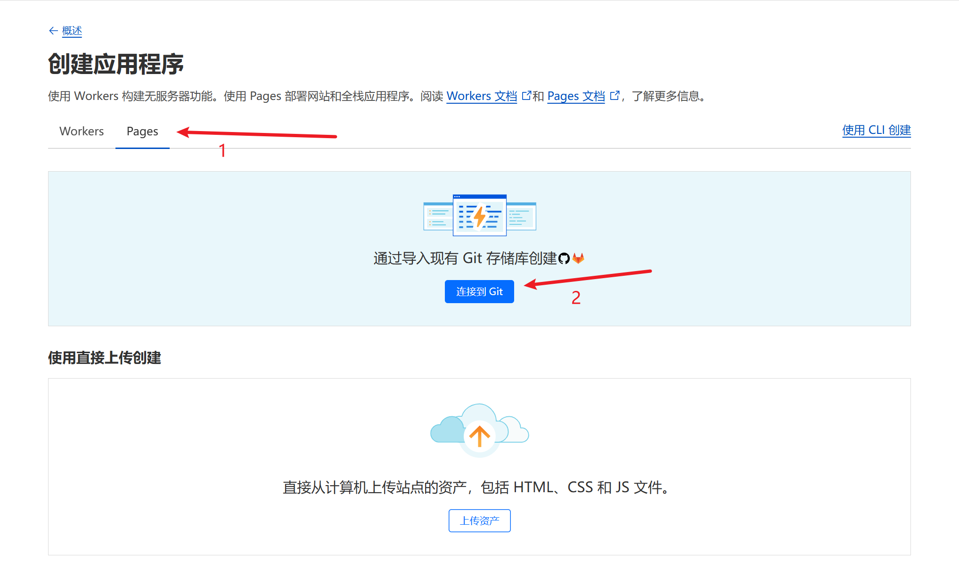The image size is (959, 578).
Task: Open the Pages 文档 link
Action: point(575,96)
